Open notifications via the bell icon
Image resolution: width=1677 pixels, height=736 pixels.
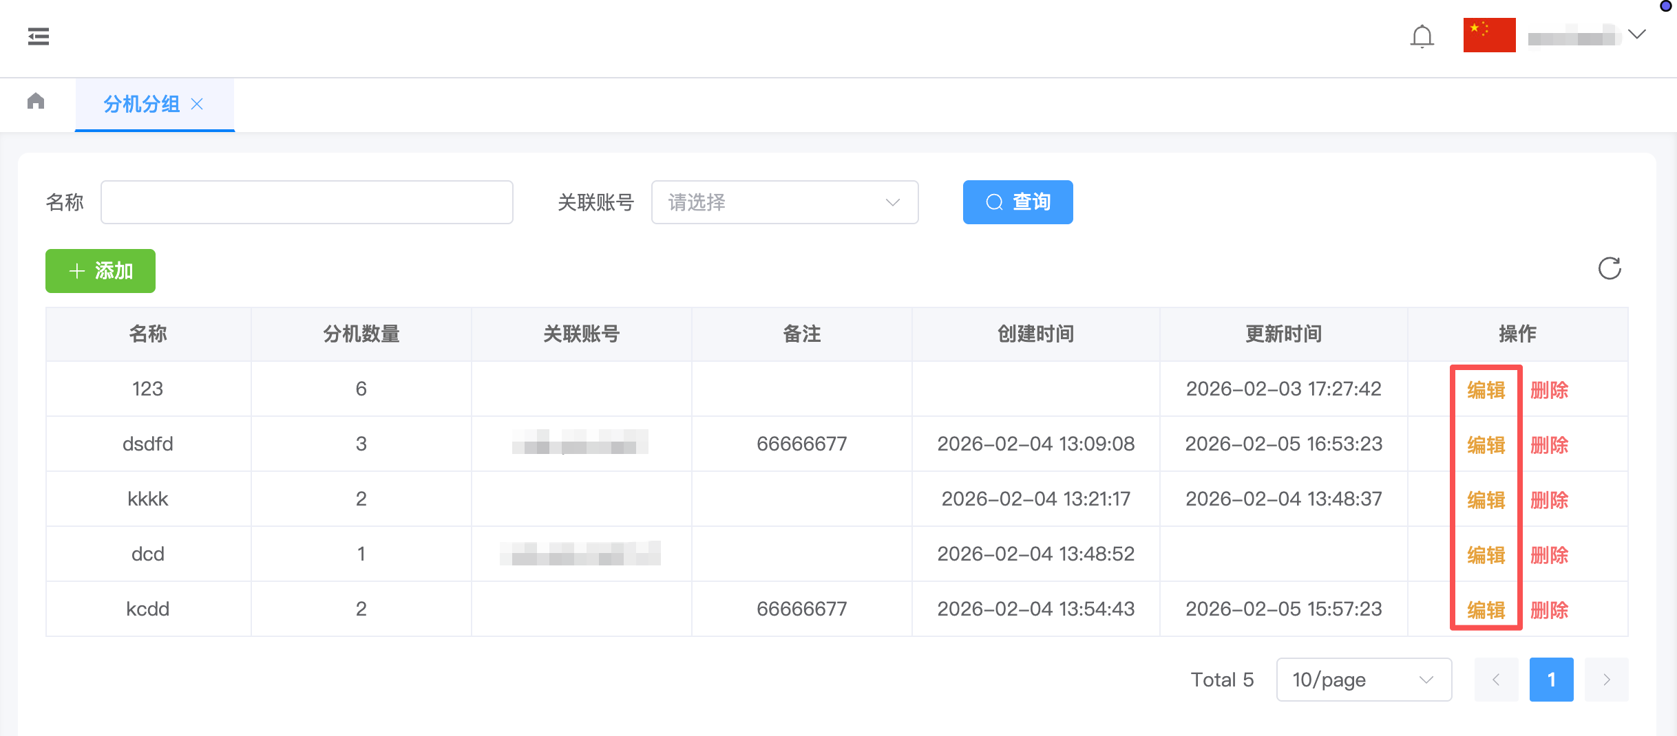click(x=1422, y=36)
